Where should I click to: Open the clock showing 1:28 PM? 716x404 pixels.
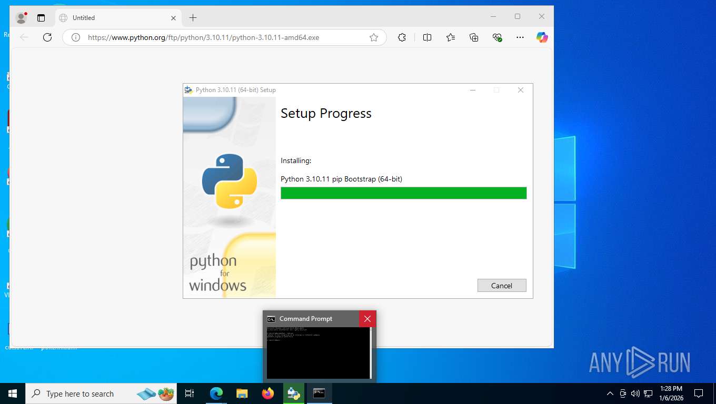pos(671,393)
